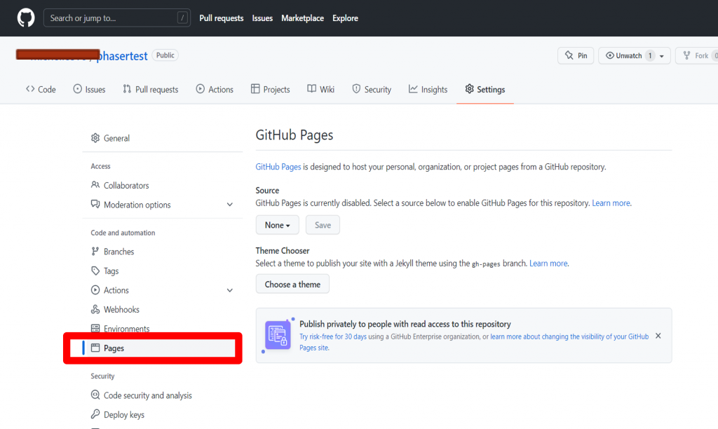The height and width of the screenshot is (429, 718).
Task: Click the Code angle-brackets icon
Action: pyautogui.click(x=30, y=89)
